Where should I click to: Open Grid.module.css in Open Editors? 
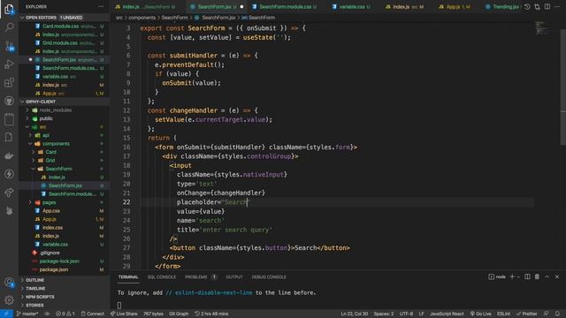coord(65,43)
